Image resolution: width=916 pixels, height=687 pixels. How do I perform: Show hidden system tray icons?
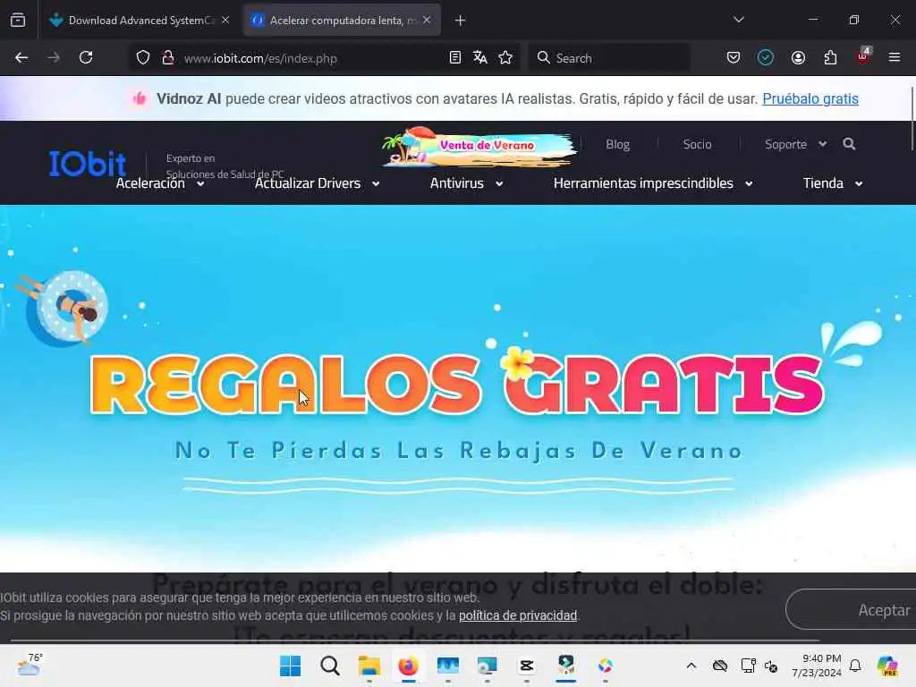(x=691, y=666)
